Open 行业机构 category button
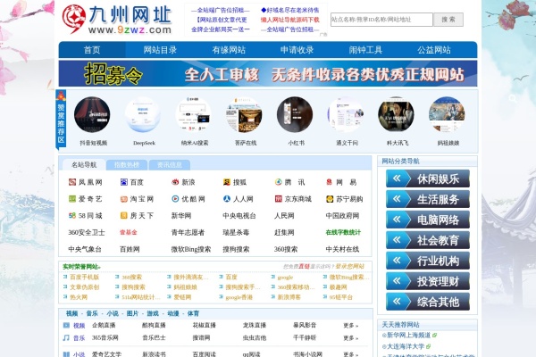The width and height of the screenshot is (536, 357). 428,261
